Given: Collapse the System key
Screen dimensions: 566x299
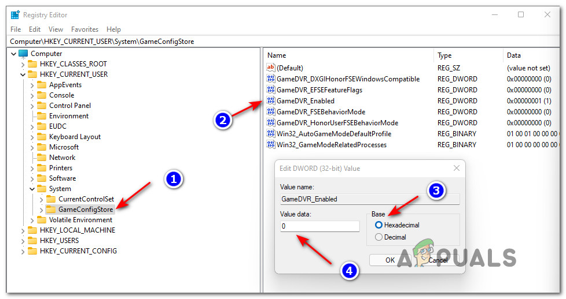Looking at the screenshot, I should (32, 189).
